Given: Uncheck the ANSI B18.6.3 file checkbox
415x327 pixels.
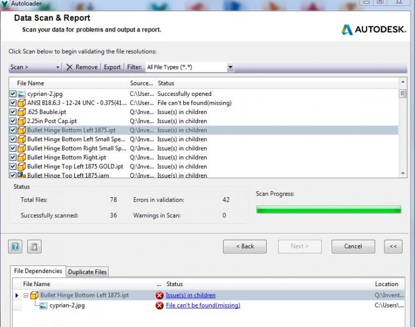Looking at the screenshot, I should pyautogui.click(x=13, y=102).
